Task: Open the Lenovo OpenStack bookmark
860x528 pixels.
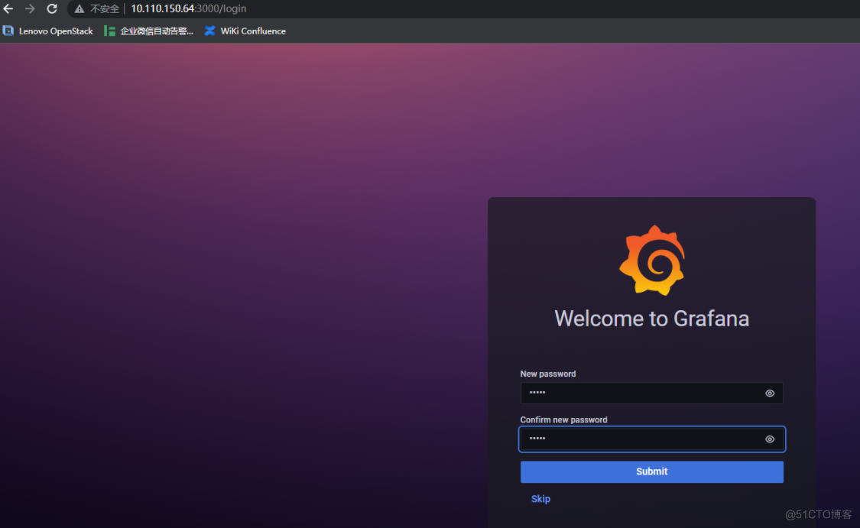Action: tap(48, 31)
